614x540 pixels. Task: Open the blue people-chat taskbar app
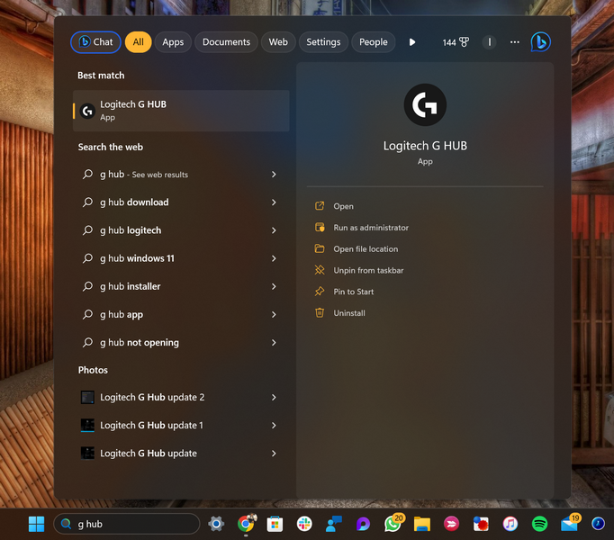click(x=334, y=524)
